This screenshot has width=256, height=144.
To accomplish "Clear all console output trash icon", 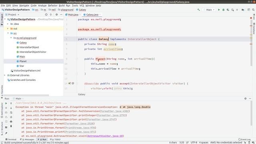I will pos(11,126).
